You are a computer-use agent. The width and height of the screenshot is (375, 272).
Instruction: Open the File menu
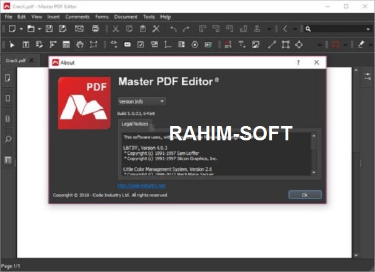click(8, 17)
